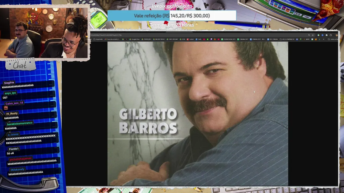
Task: Open the Todoist bookmark
Action: 190,39
